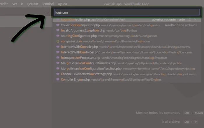Screen dimensions: 204x128
Task: Click the quick open search field
Action: click(127, 13)
